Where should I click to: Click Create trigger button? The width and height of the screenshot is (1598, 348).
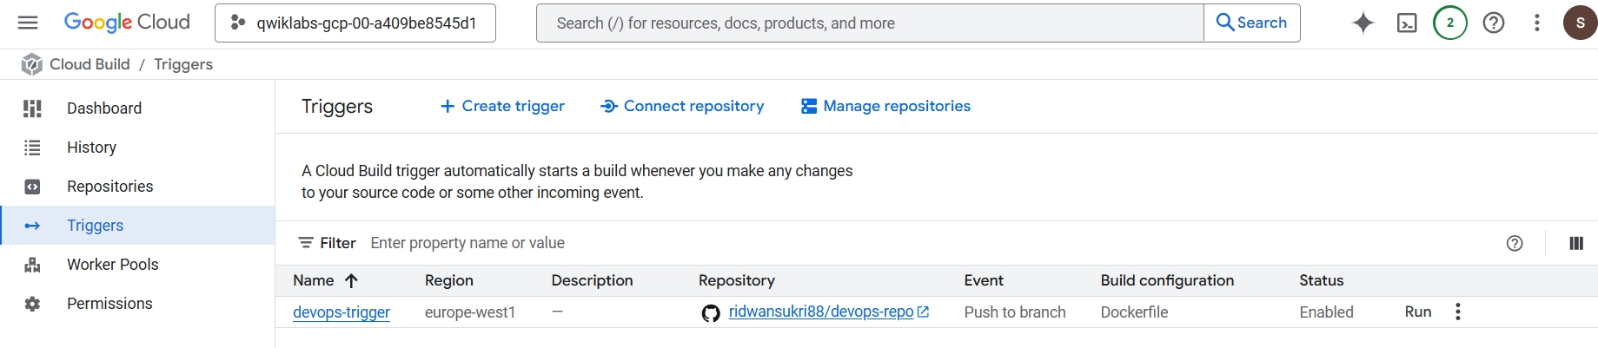[x=502, y=106]
